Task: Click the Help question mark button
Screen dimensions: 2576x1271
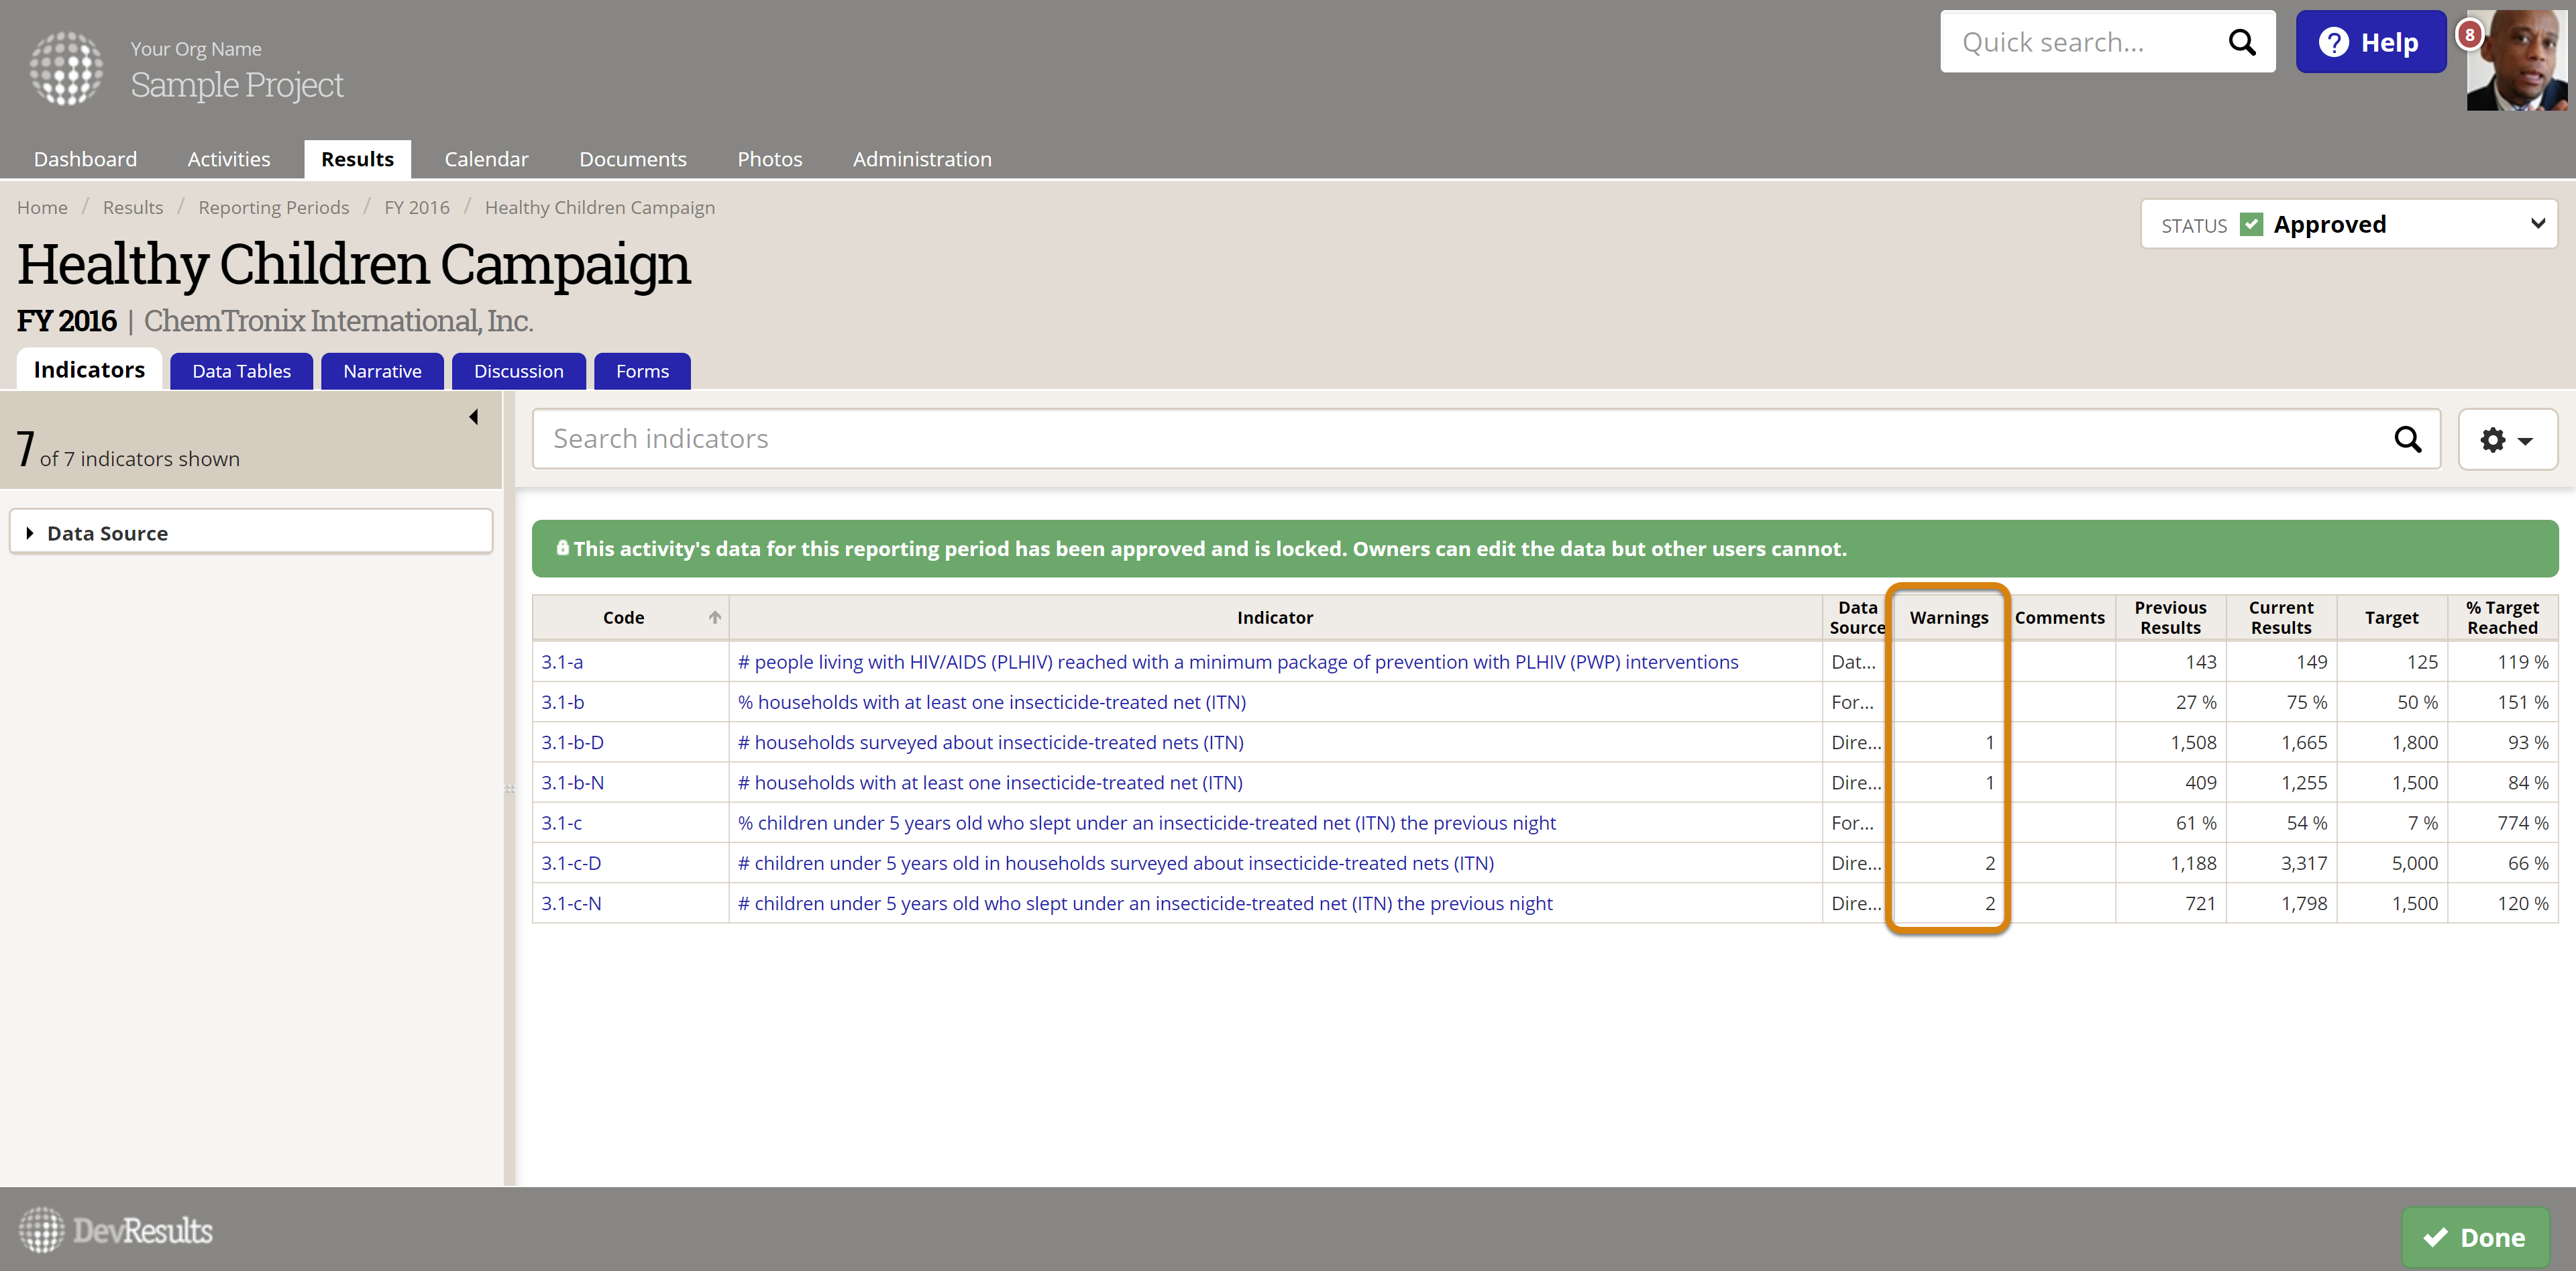Action: point(2369,42)
